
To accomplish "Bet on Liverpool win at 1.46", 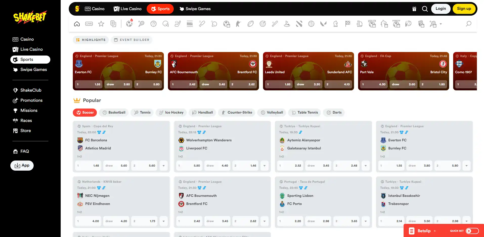I will point(245,166).
